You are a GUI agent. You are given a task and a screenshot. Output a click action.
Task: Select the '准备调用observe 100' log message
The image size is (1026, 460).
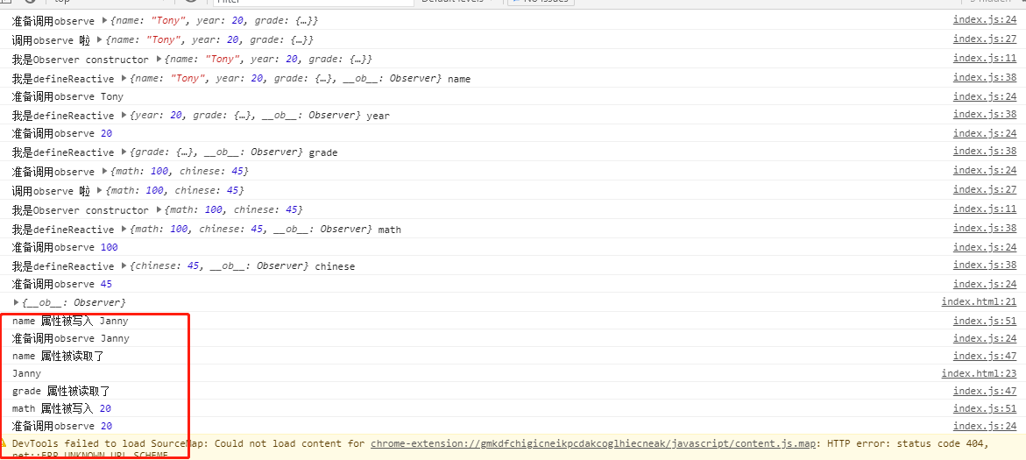(x=65, y=247)
